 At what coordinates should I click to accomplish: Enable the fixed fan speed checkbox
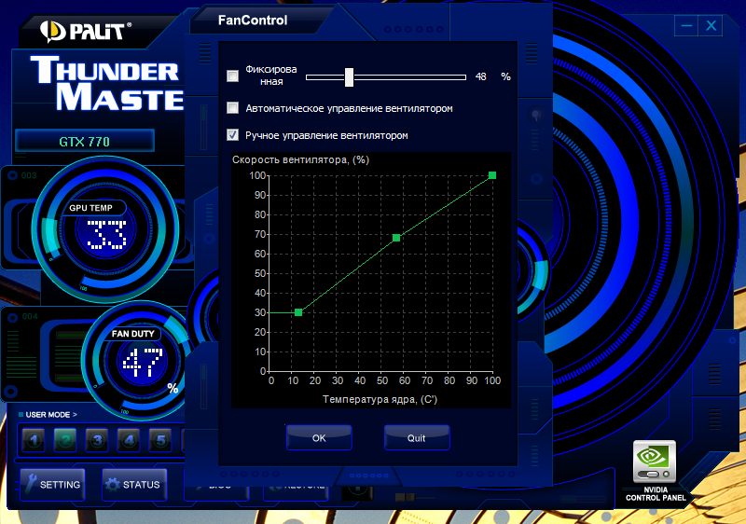pos(232,76)
